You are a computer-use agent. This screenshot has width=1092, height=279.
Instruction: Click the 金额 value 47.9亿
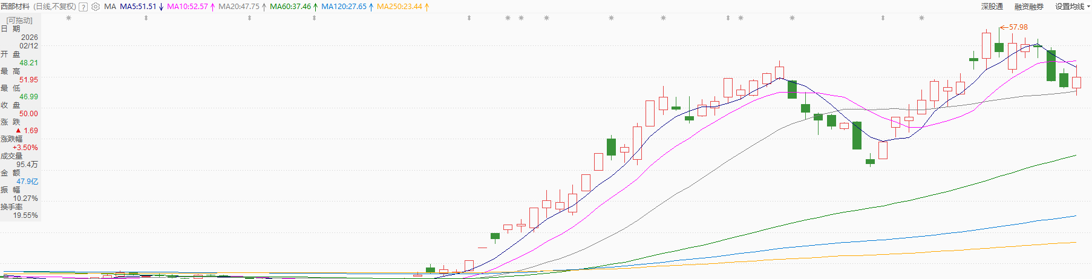tap(27, 182)
